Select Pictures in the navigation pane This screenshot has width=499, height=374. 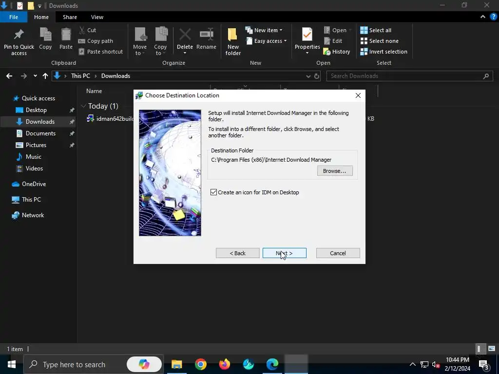click(x=36, y=145)
